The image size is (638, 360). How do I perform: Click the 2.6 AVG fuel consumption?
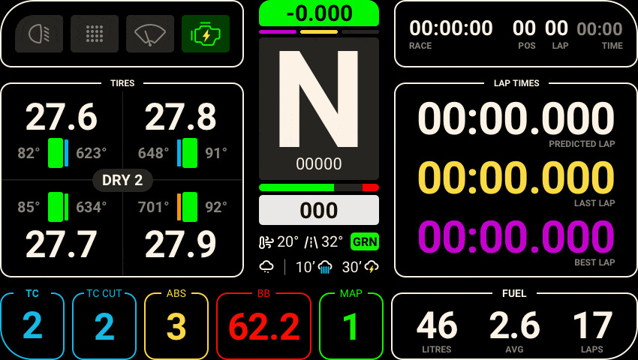(514, 325)
